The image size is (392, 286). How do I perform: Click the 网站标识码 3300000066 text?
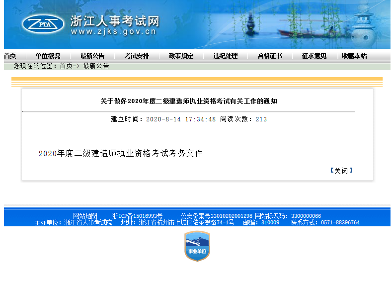pyautogui.click(x=288, y=216)
